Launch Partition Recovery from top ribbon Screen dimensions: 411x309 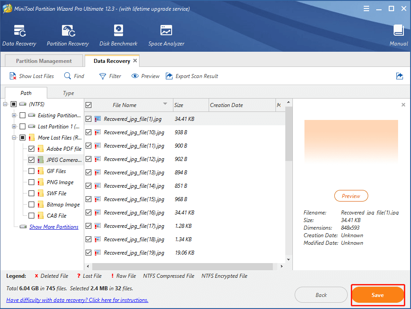tap(68, 31)
